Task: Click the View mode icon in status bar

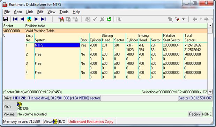Action: pos(55,121)
